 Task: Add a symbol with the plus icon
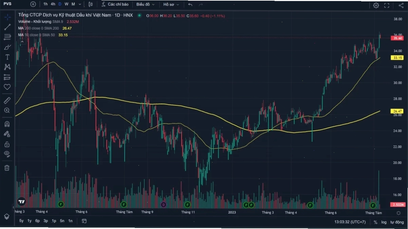tap(33, 4)
